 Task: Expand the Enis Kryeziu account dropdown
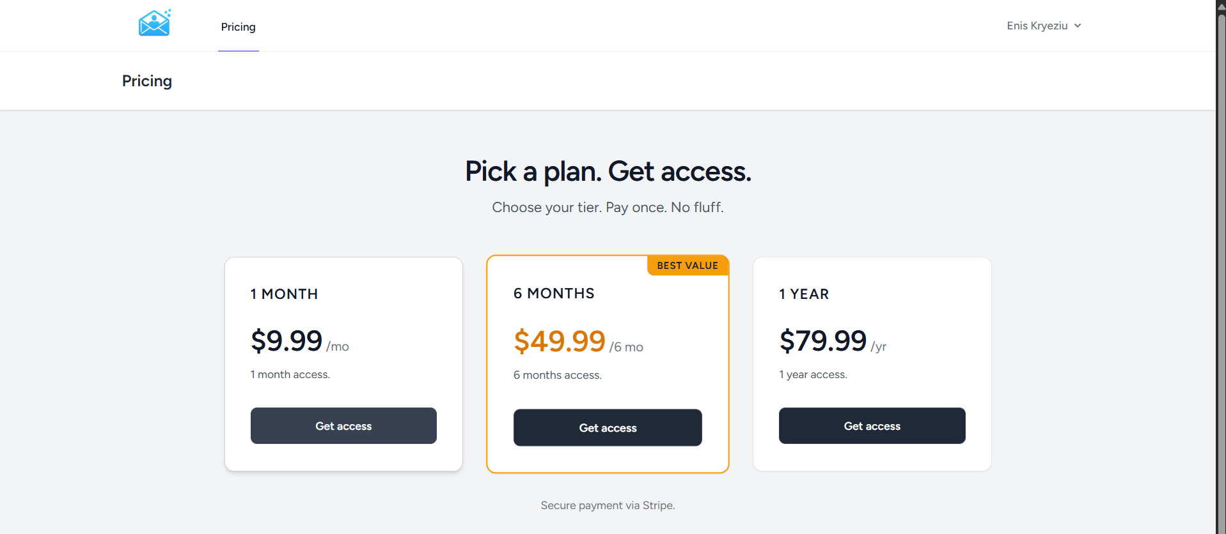coord(1042,26)
